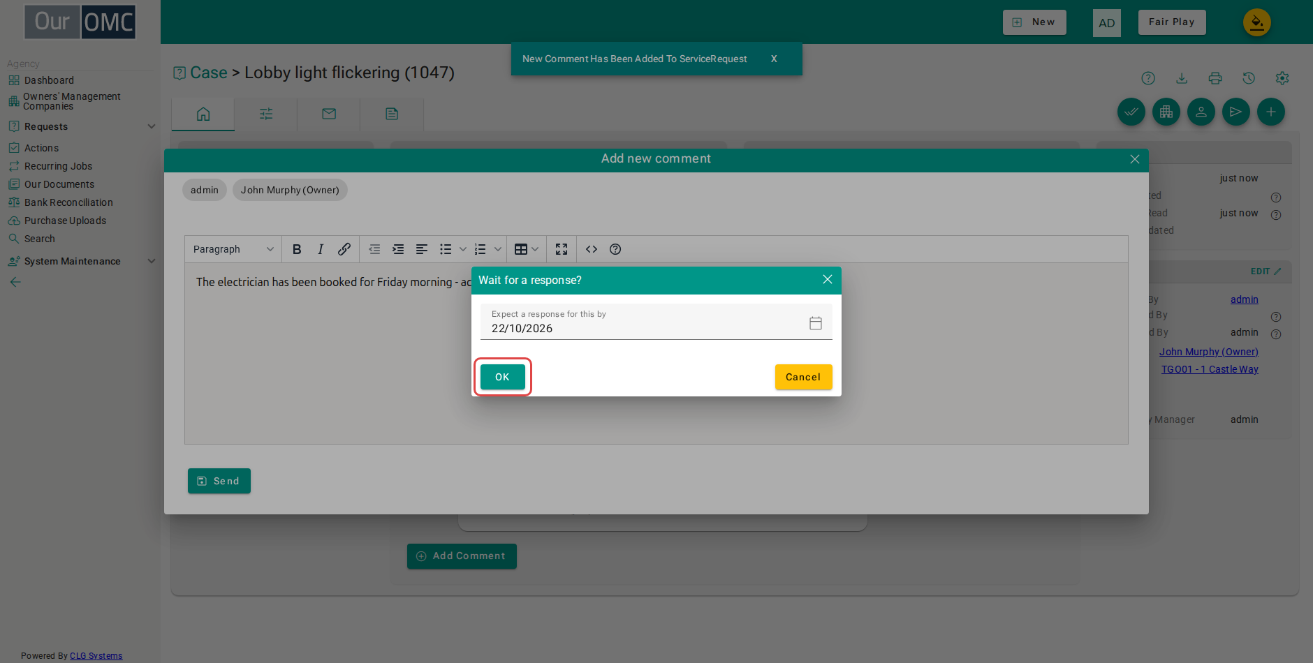Select the John Murphy (Owner) recipient chip
Image resolution: width=1313 pixels, height=663 pixels.
click(290, 190)
